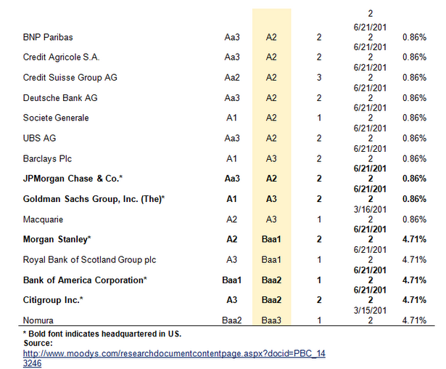Select the 'BNP Paribas' bank name

(48, 37)
